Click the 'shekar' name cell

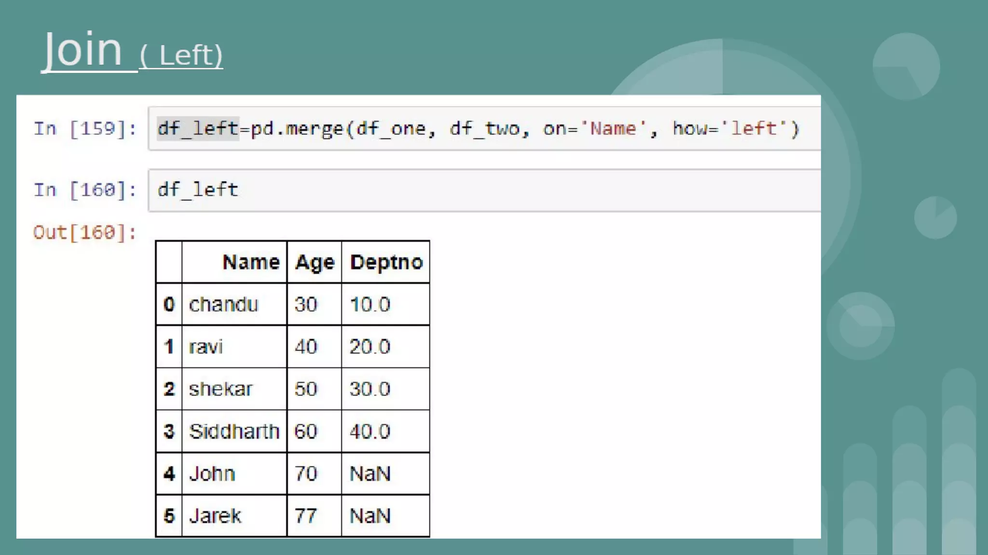click(220, 389)
